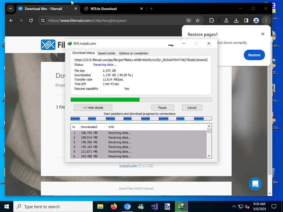Image resolution: width=283 pixels, height=212 pixels.
Task: Select connection row 5 with 131.871 MB
Action: [x=139, y=152]
